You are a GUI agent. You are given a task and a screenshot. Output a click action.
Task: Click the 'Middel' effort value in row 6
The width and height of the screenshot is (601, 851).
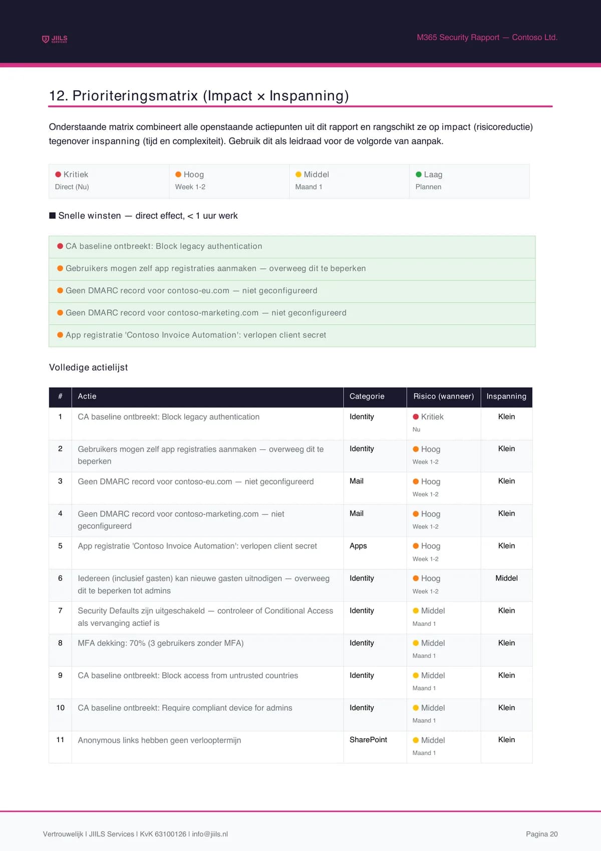coord(506,578)
